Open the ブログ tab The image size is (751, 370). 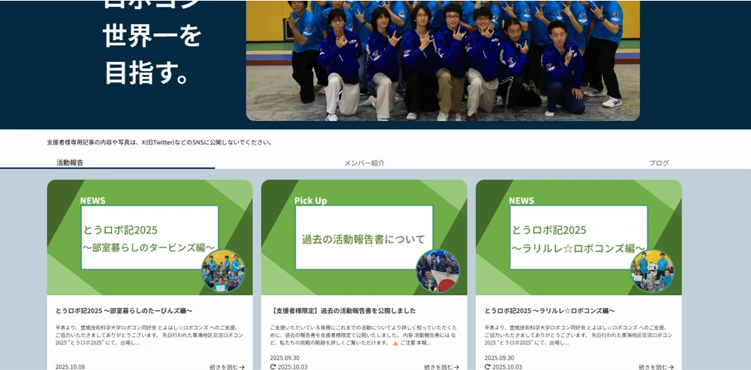point(658,163)
